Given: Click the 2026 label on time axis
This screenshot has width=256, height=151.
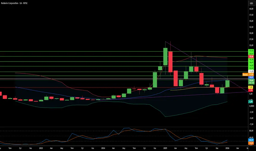Looking at the screenshot, I should 227,148.
